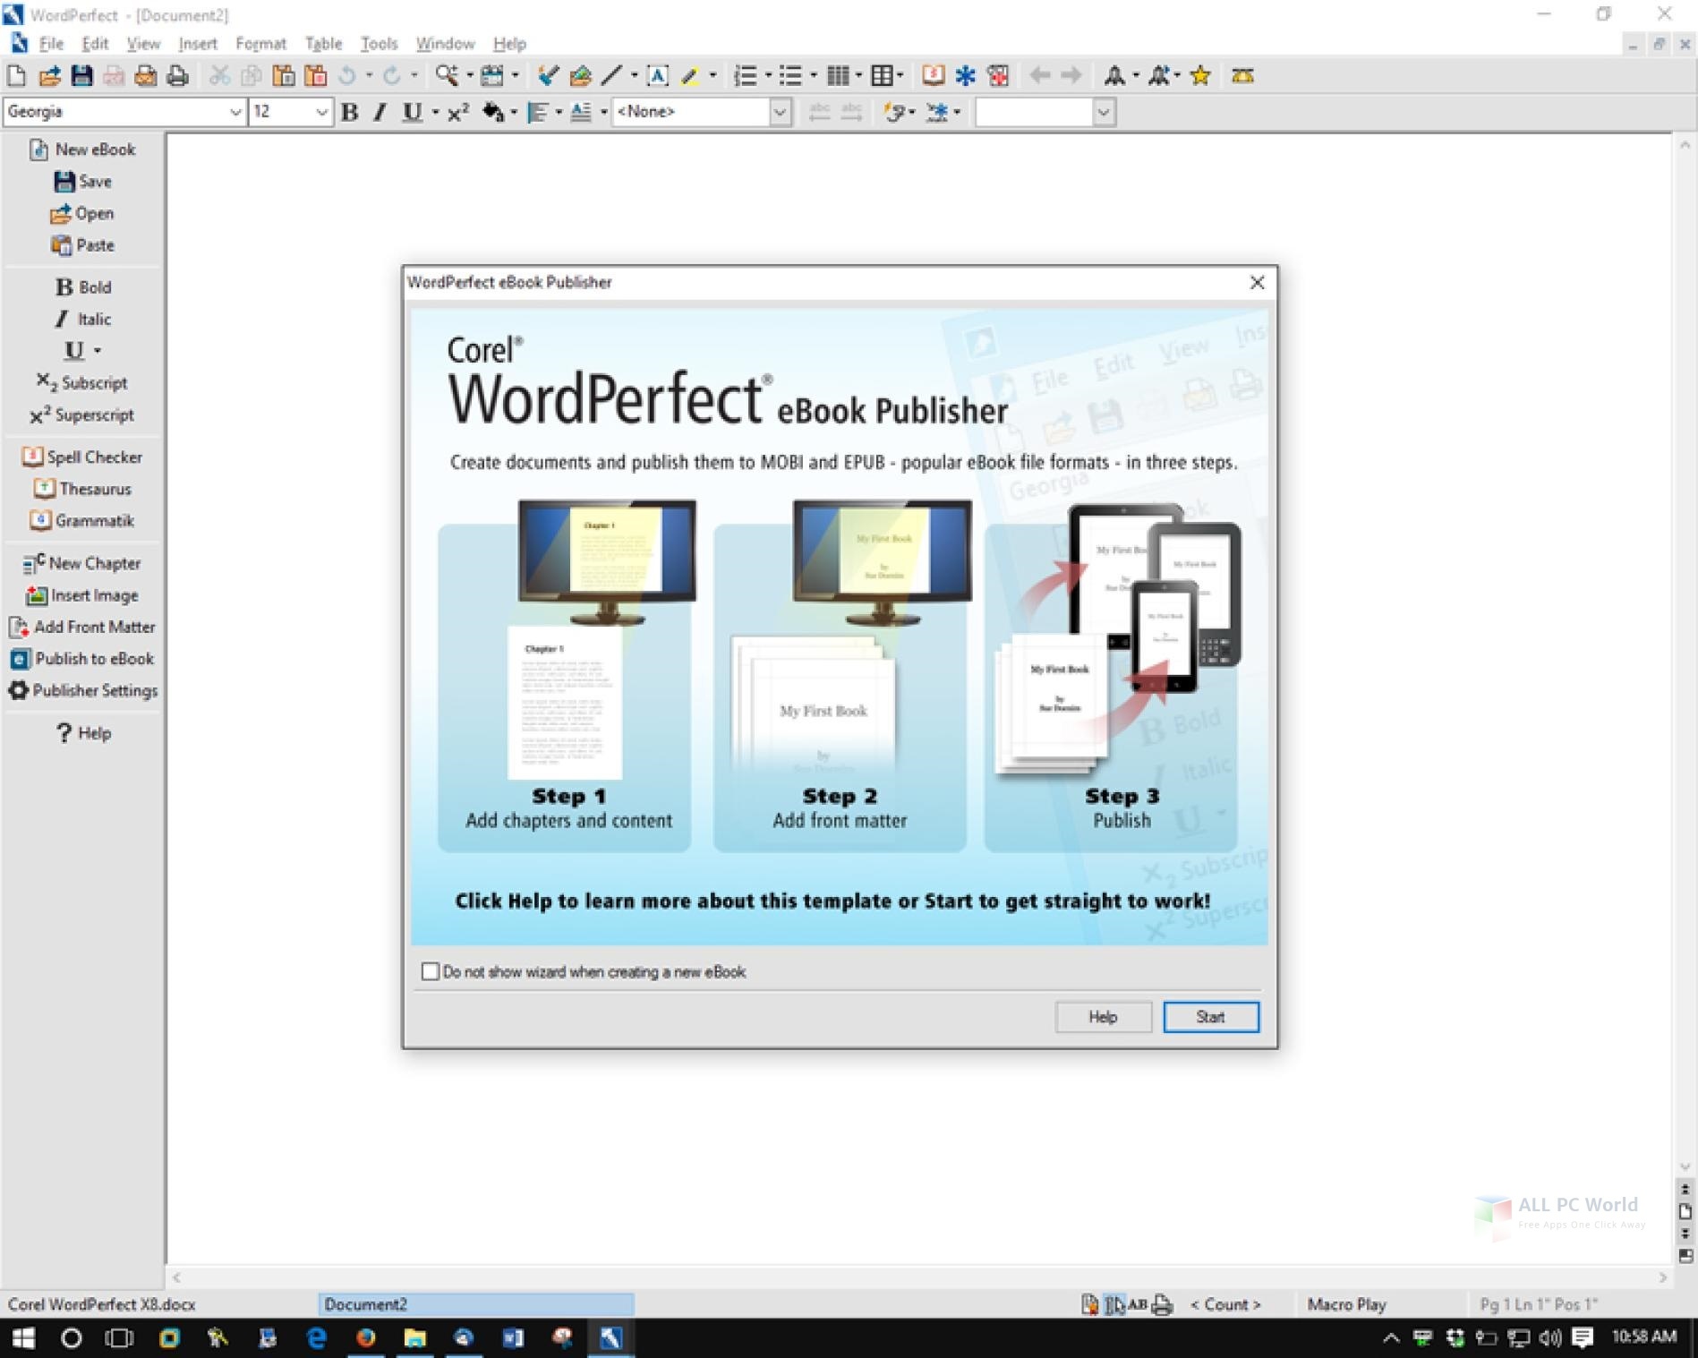
Task: Open the Tools menu
Action: 379,43
